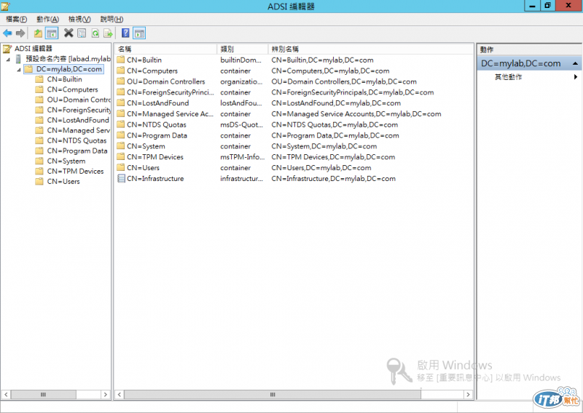Select CN=NTDS Quotas in the left tree
Viewport: 583px width, 413px height.
(x=77, y=140)
